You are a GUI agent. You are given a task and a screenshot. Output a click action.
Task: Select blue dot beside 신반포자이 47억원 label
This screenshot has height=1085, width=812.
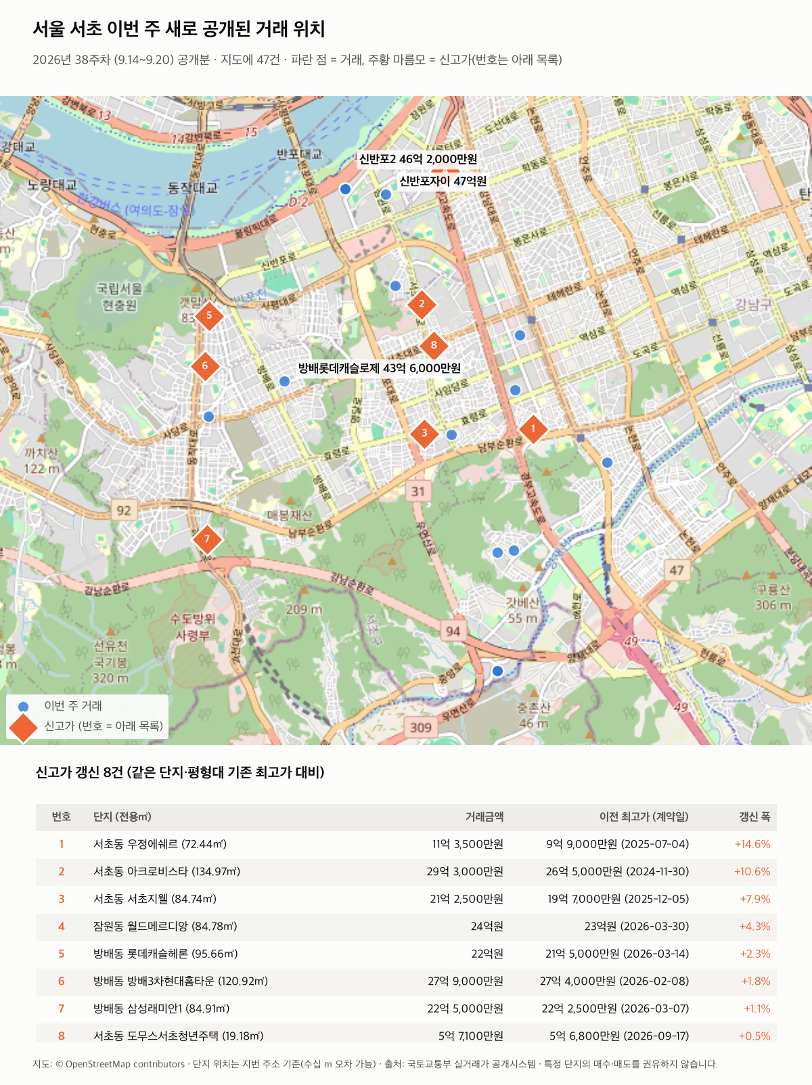[x=386, y=194]
